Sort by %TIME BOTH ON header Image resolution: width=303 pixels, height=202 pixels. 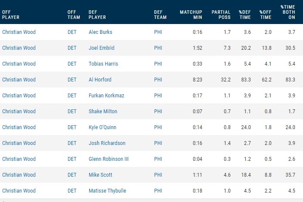[x=288, y=12]
